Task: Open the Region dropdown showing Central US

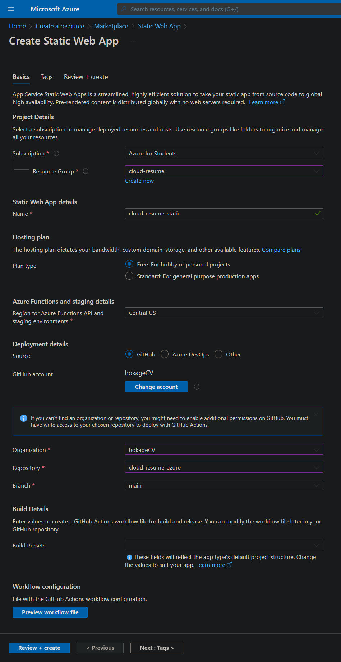Action: coord(224,313)
